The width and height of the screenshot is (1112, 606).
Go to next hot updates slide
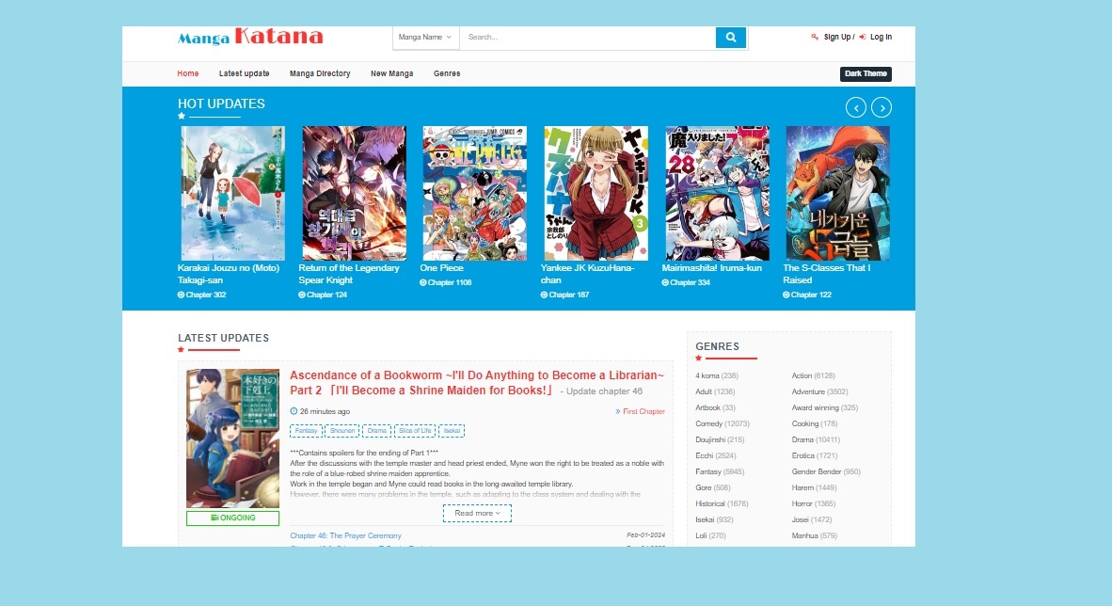[882, 107]
